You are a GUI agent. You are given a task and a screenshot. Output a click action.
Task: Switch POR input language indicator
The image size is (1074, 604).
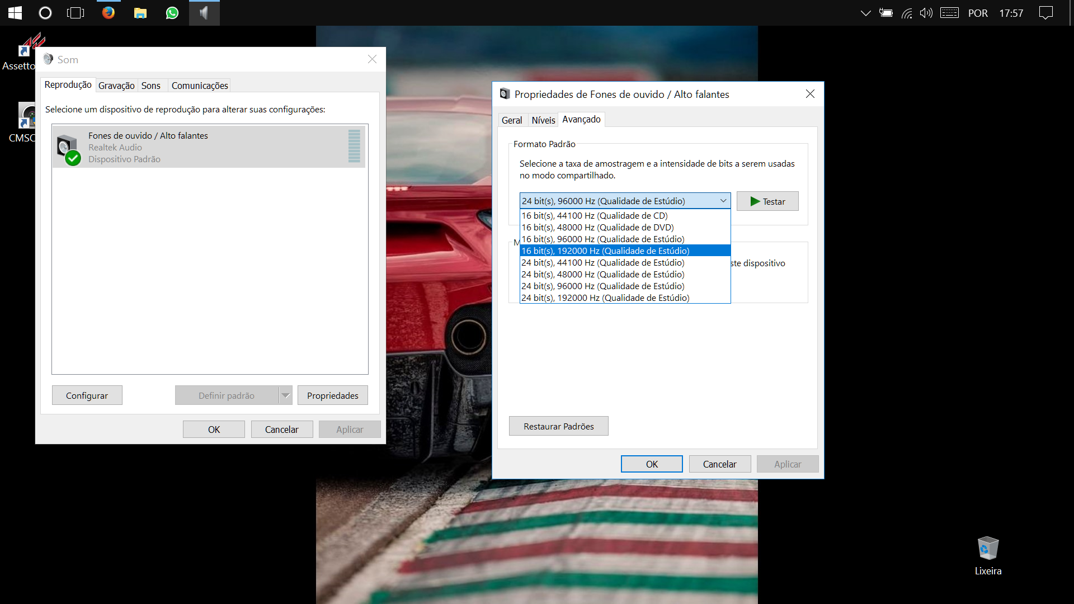pyautogui.click(x=978, y=13)
